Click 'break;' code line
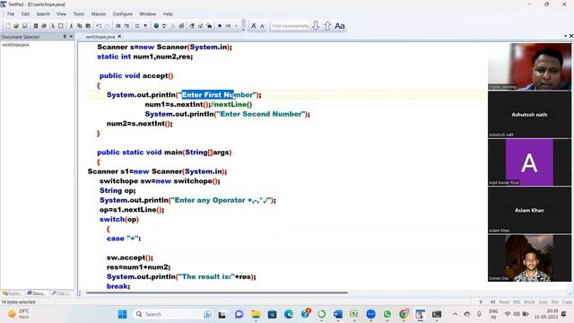This screenshot has width=574, height=323. tap(118, 286)
